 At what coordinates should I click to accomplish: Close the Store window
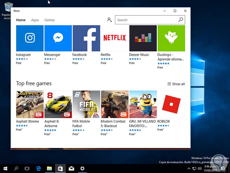pyautogui.click(x=185, y=11)
